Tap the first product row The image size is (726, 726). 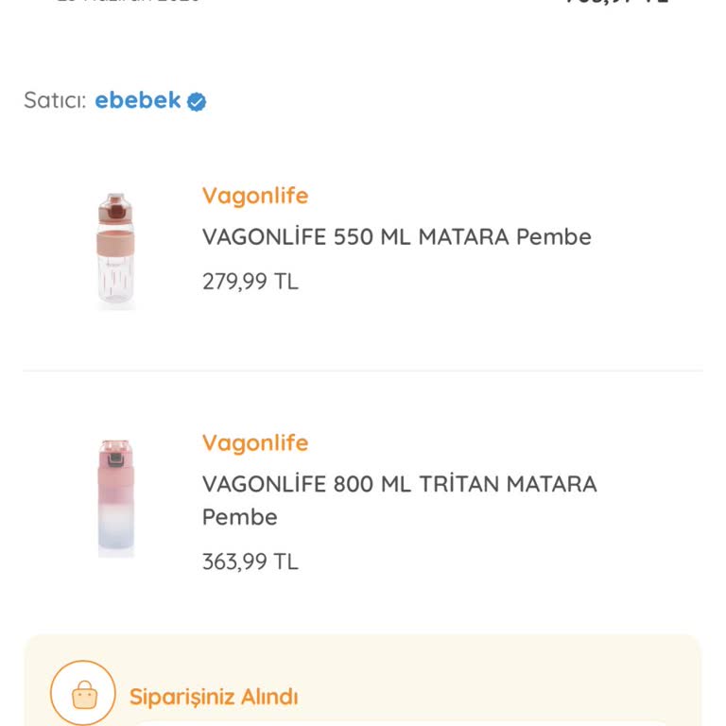tap(363, 250)
